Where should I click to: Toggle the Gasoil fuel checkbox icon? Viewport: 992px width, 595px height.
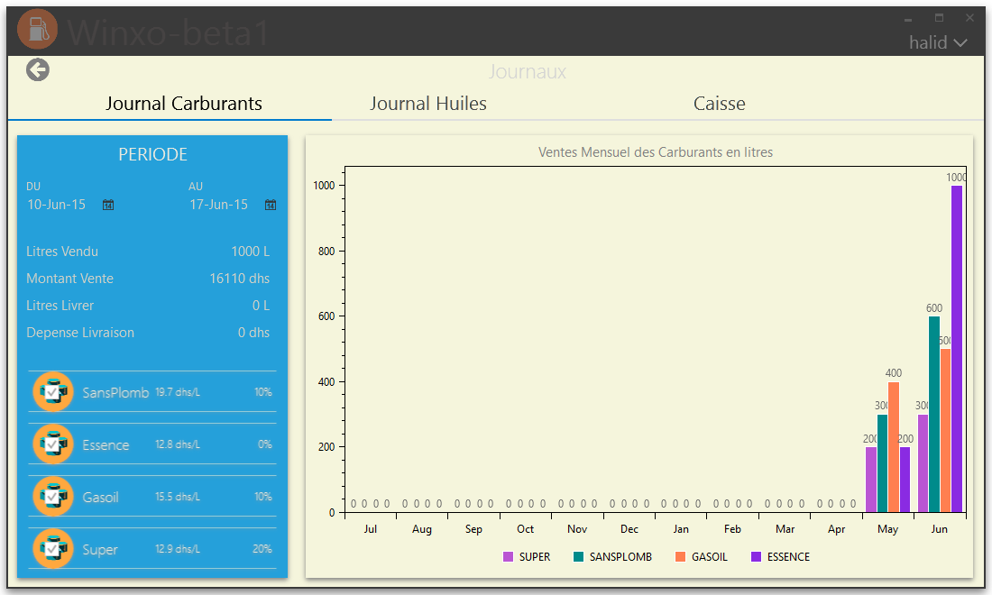coord(53,497)
